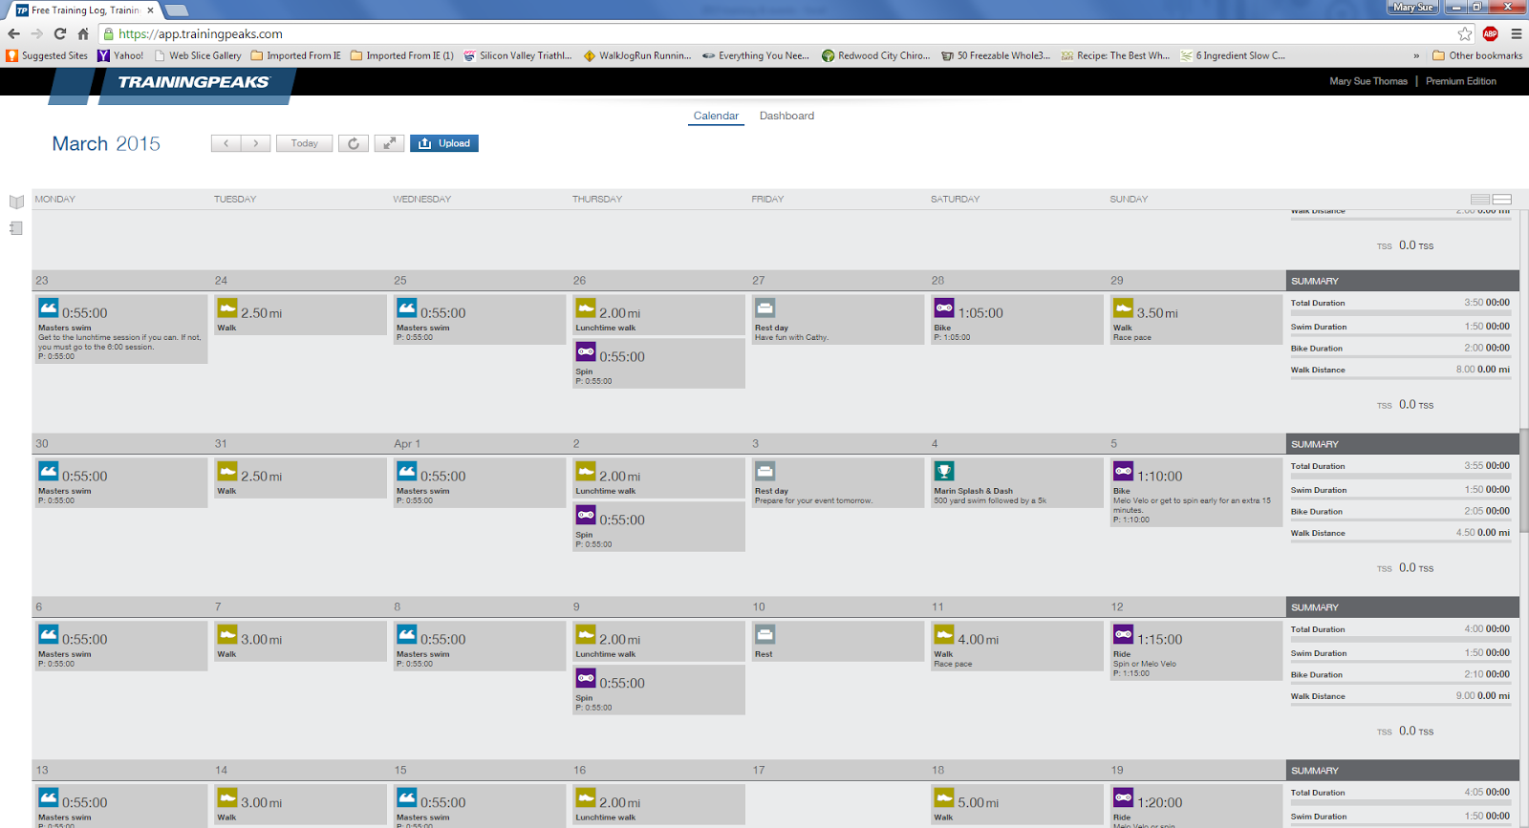Screen dimensions: 1529x828
Task: Click the Ride icon on April 12
Action: [x=1124, y=635]
